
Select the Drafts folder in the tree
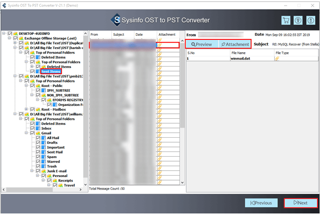pos(52,143)
